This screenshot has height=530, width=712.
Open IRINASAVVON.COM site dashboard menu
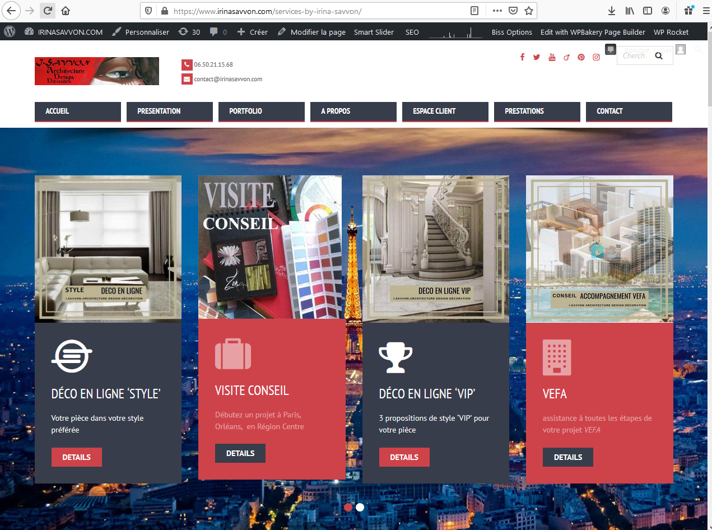coord(64,32)
